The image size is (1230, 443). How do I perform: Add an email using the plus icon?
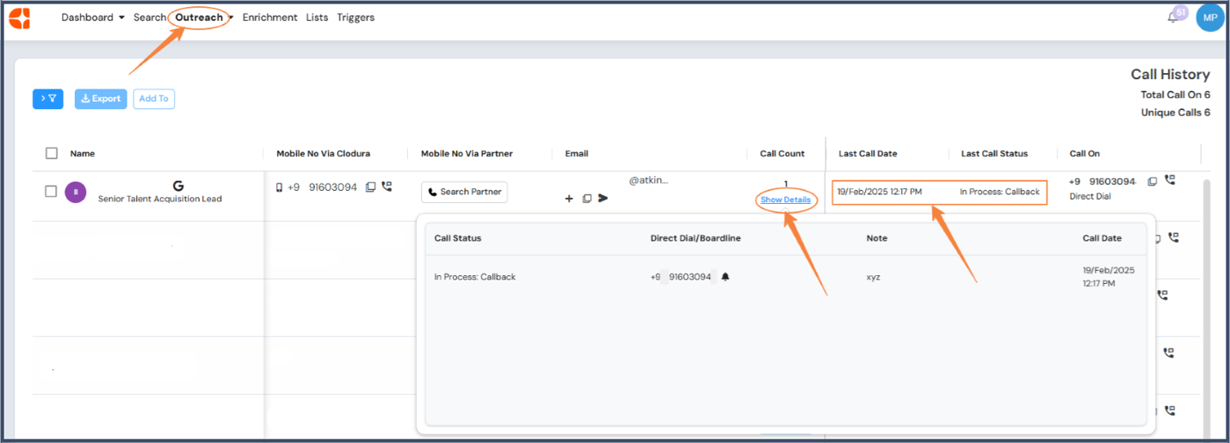coord(569,199)
